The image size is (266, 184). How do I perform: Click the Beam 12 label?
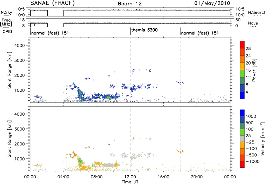pos(130,4)
